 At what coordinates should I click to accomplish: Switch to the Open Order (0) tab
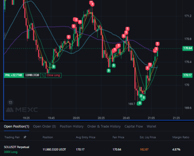(44, 126)
